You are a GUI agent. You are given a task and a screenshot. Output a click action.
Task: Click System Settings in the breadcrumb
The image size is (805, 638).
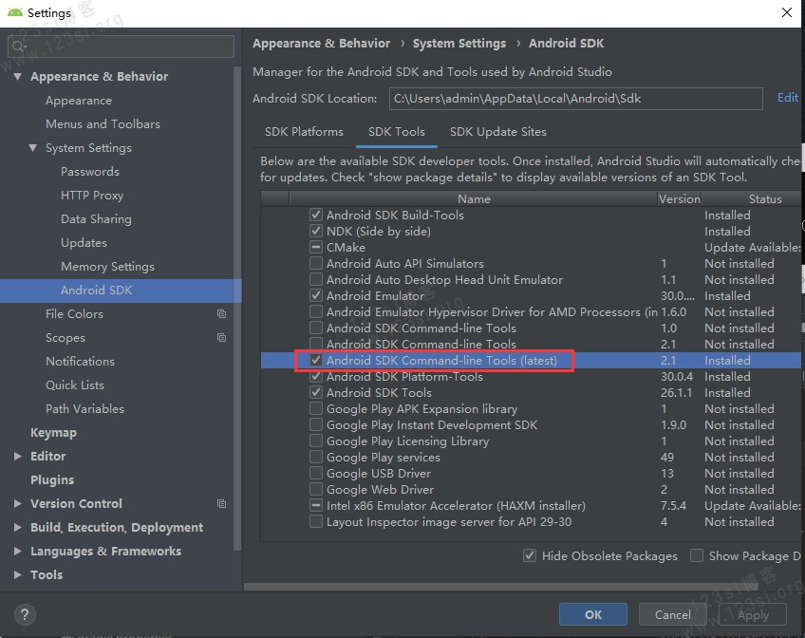pos(459,43)
